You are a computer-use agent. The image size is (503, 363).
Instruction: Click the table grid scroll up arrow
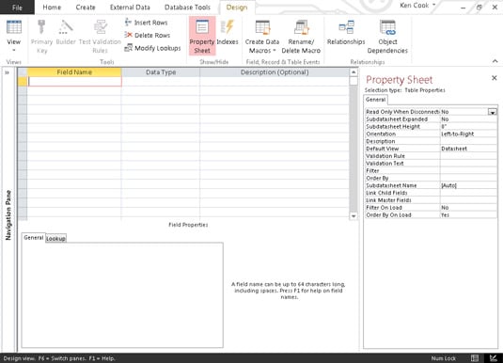point(354,72)
